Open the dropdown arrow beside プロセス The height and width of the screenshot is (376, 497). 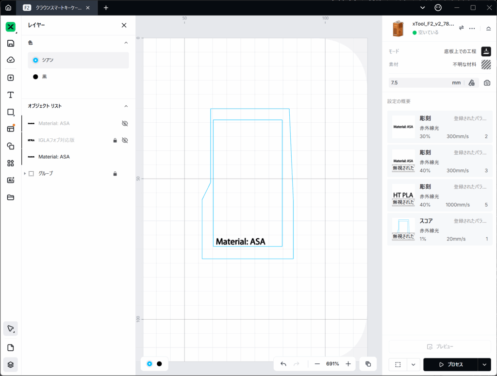484,364
